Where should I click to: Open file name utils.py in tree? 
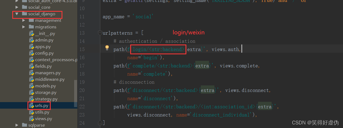point(42,112)
